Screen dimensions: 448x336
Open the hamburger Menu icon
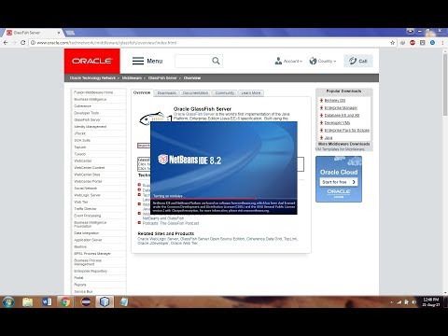pyautogui.click(x=138, y=61)
